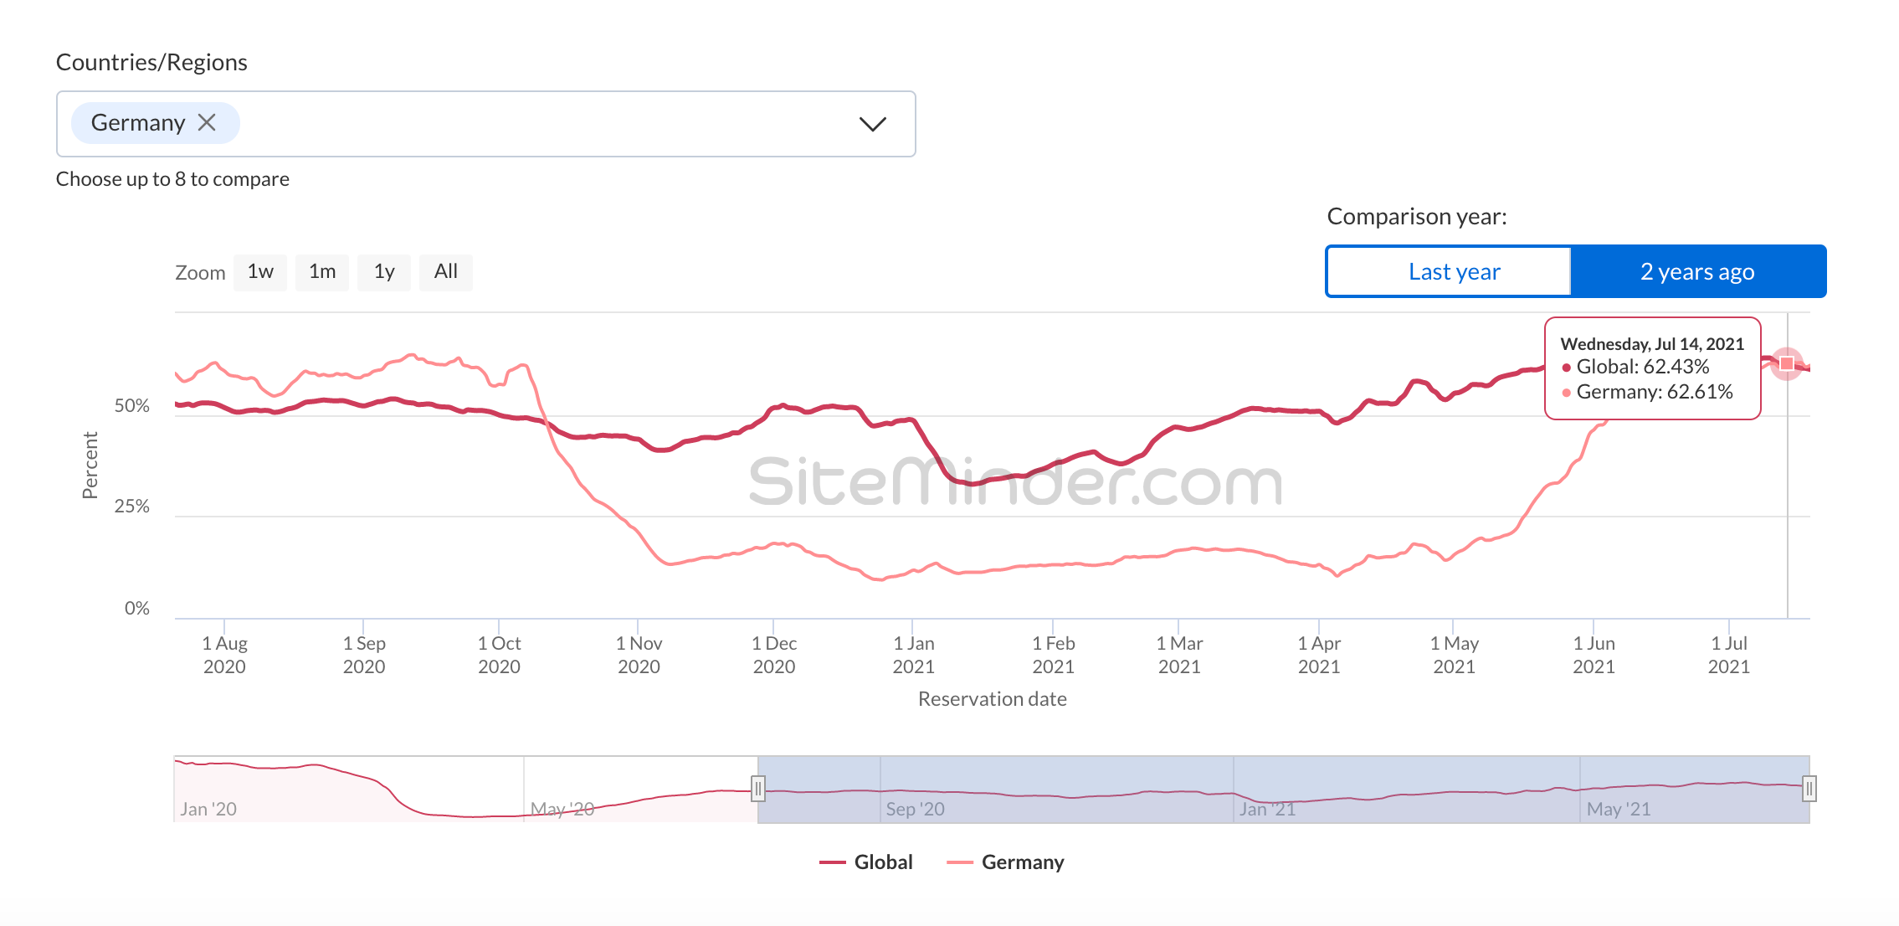Image resolution: width=1899 pixels, height=926 pixels.
Task: Click the 1 Sep 2020 axis label
Action: point(364,655)
